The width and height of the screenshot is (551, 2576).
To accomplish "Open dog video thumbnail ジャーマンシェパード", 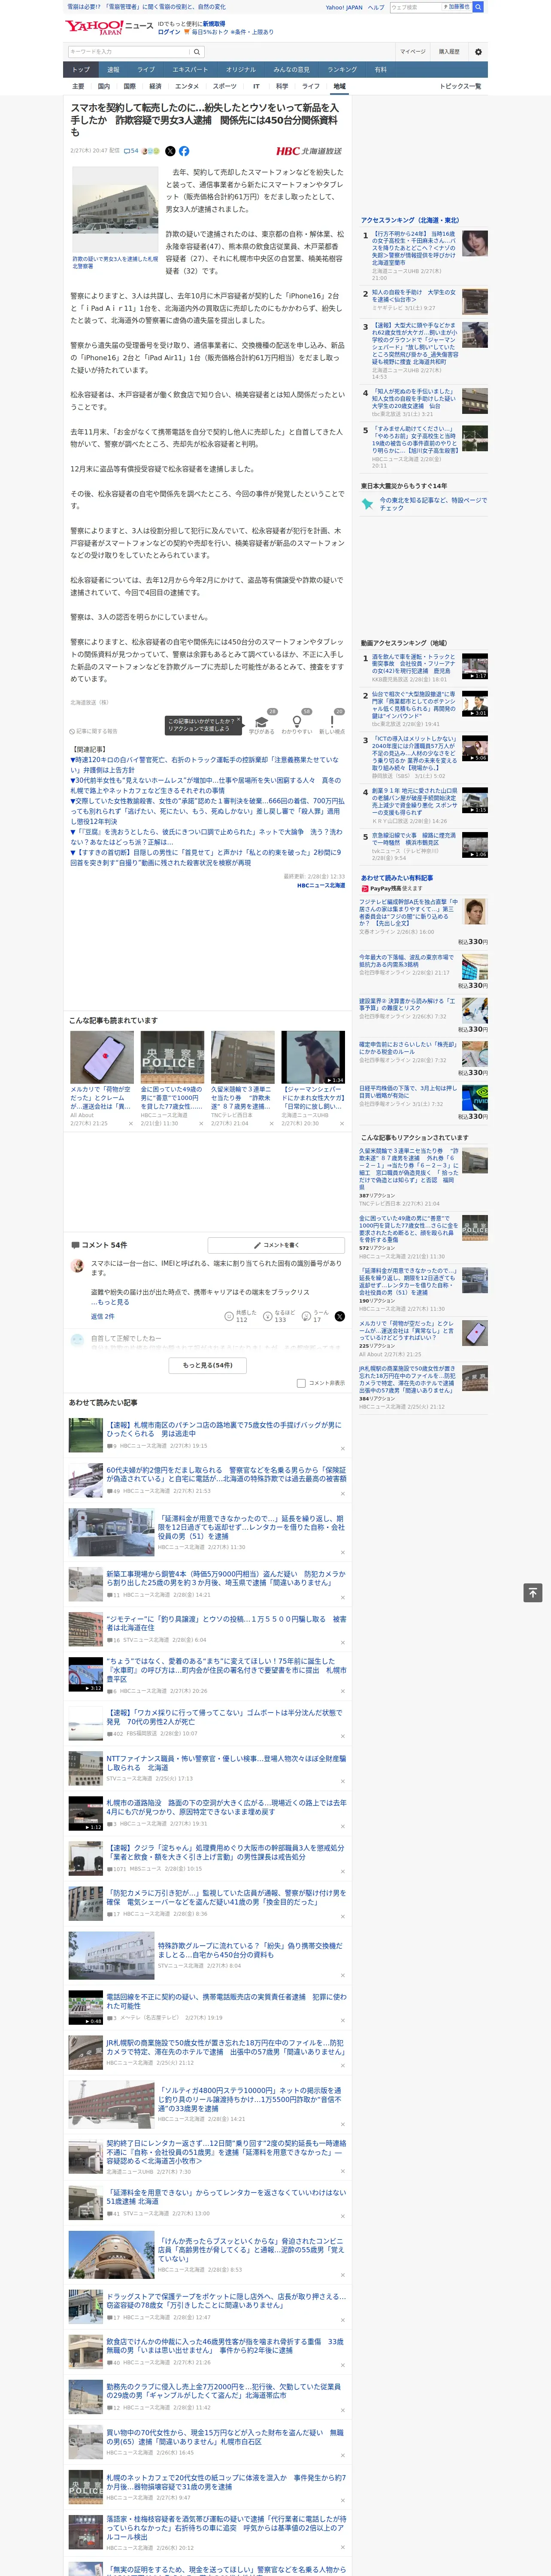I will pos(313,1057).
